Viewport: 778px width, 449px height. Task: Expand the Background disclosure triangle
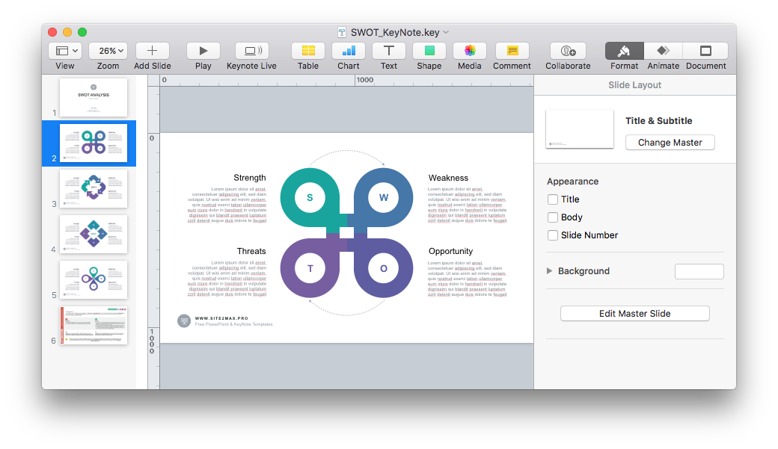[550, 271]
